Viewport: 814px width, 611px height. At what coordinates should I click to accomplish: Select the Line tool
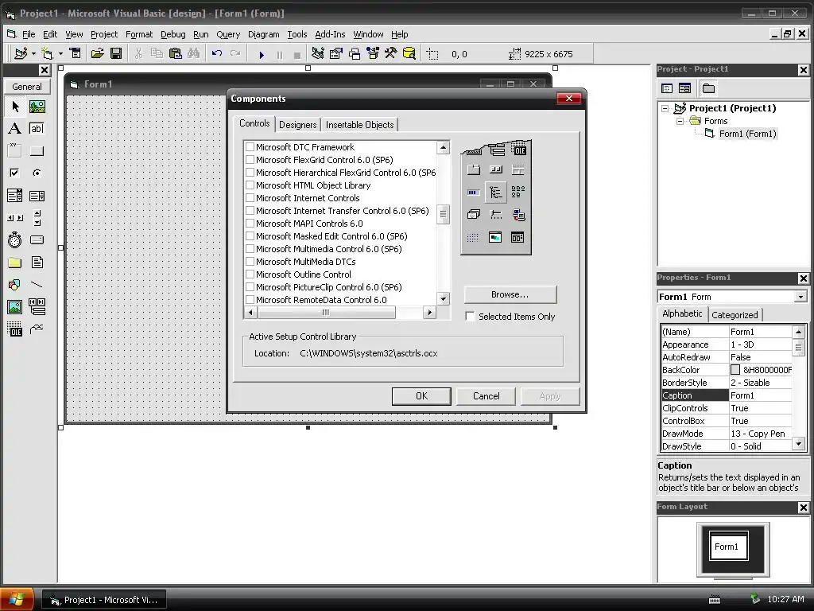coord(37,285)
